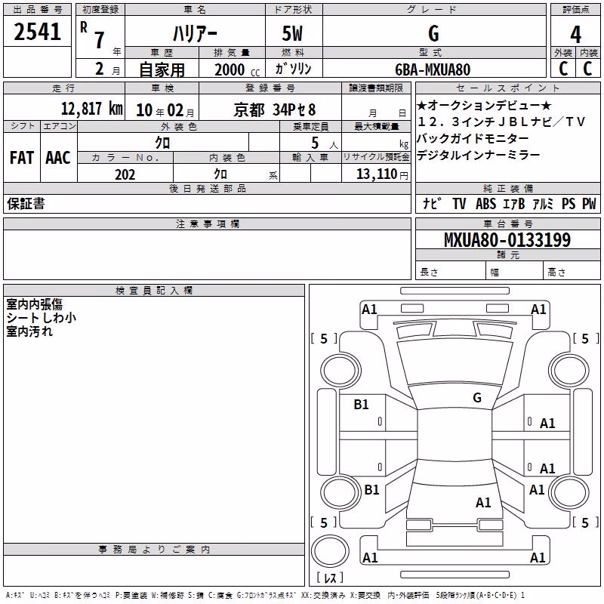Select the color number 202 cell
The image size is (604, 604).
(125, 174)
